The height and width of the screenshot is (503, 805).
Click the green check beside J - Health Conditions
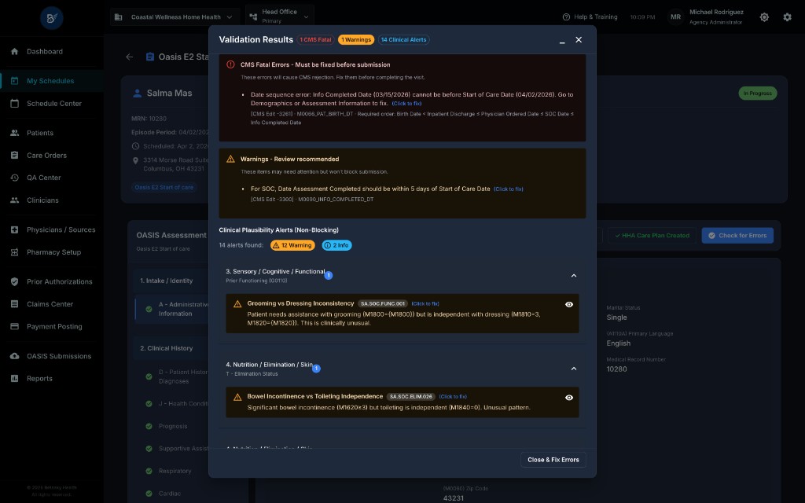[x=149, y=404]
